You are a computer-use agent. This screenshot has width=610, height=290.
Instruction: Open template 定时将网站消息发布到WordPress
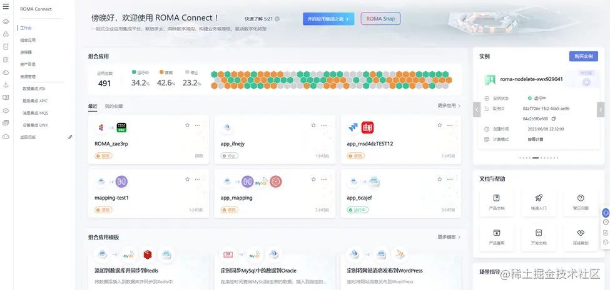pos(385,271)
